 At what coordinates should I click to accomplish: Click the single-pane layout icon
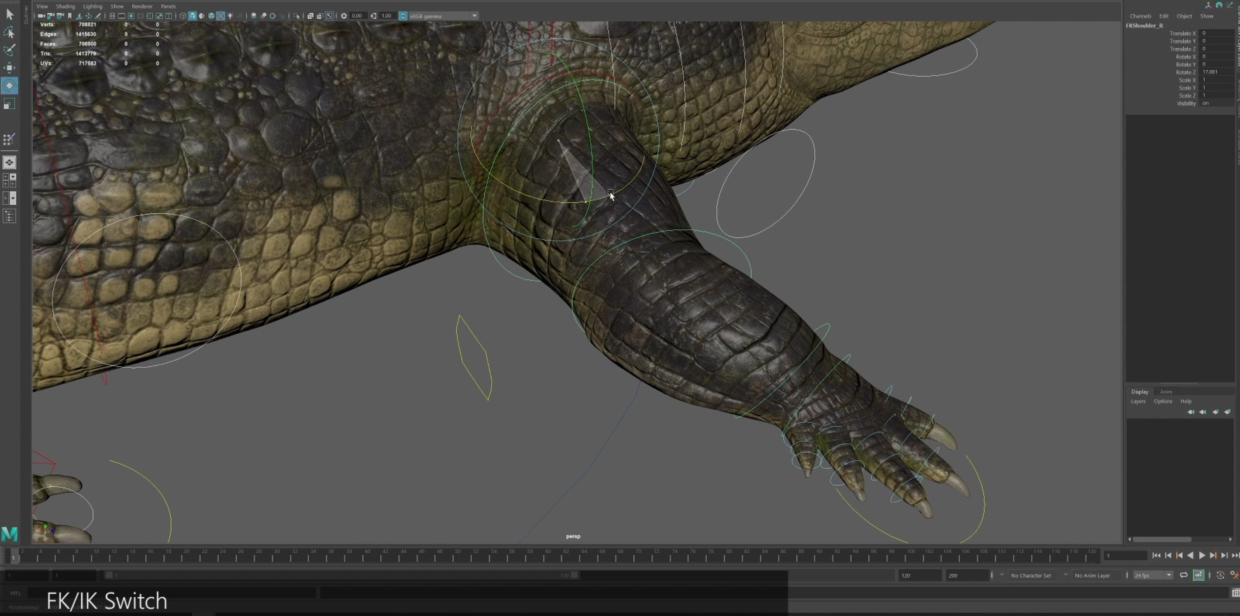tap(9, 163)
